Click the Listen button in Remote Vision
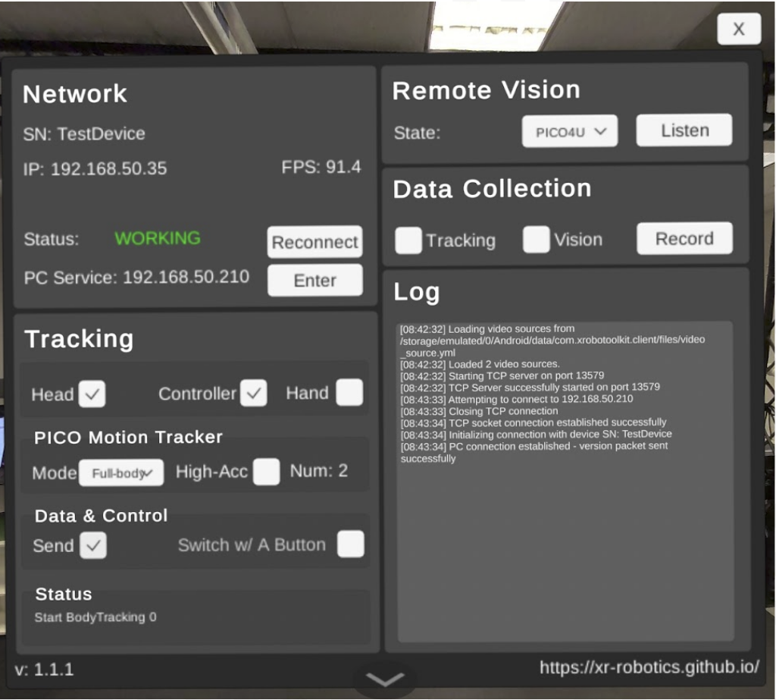The width and height of the screenshot is (776, 700). 684,130
